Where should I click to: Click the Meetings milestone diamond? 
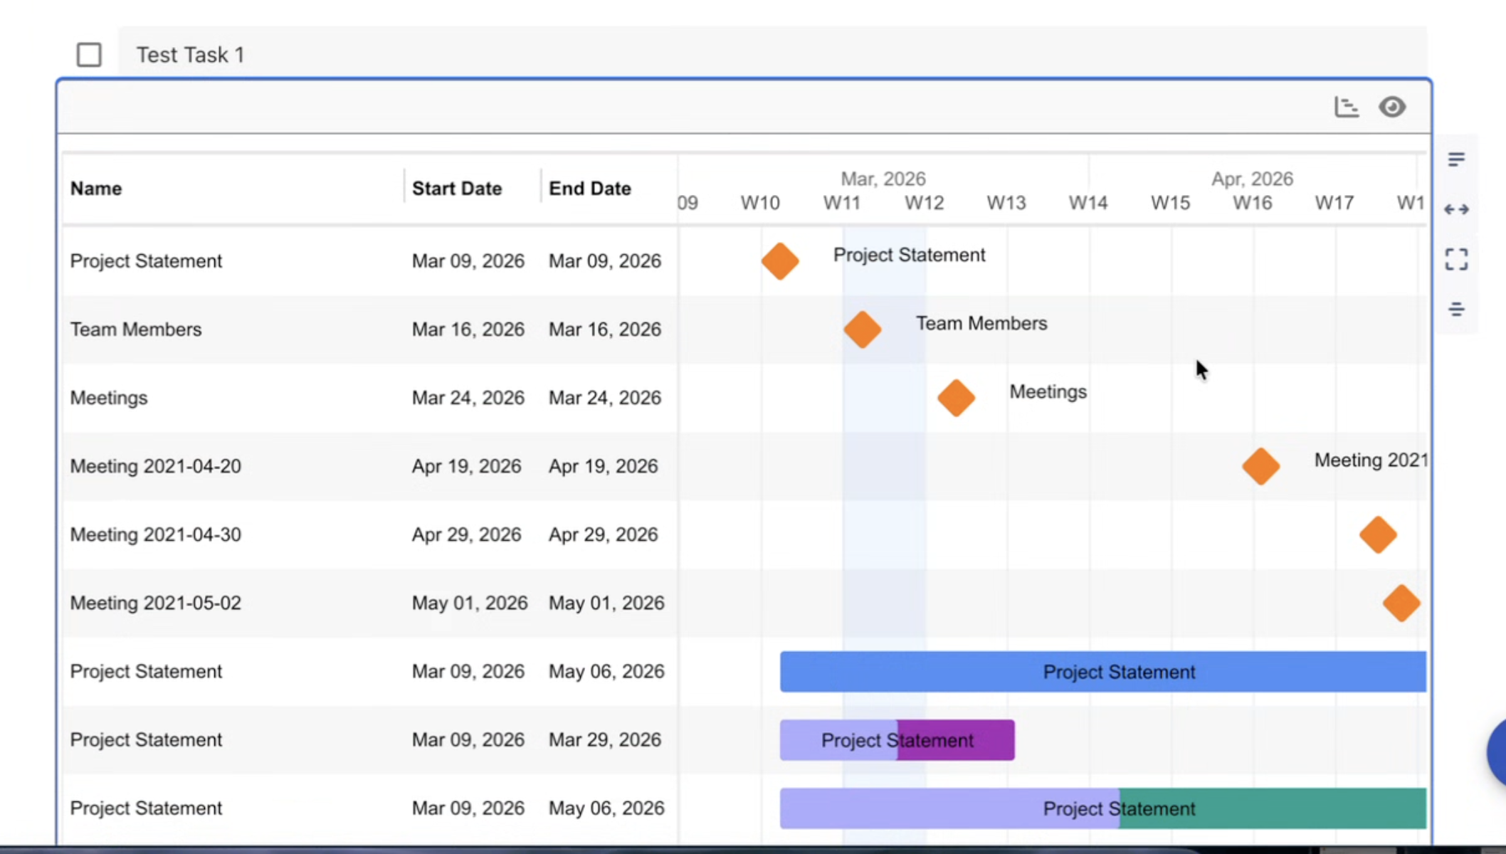956,398
